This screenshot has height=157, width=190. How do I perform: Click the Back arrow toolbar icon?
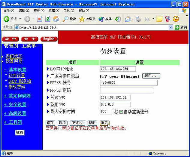(7, 19)
